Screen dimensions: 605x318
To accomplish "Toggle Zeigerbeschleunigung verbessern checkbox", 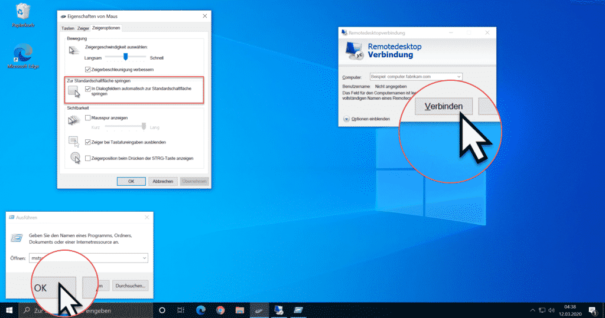I will [87, 70].
